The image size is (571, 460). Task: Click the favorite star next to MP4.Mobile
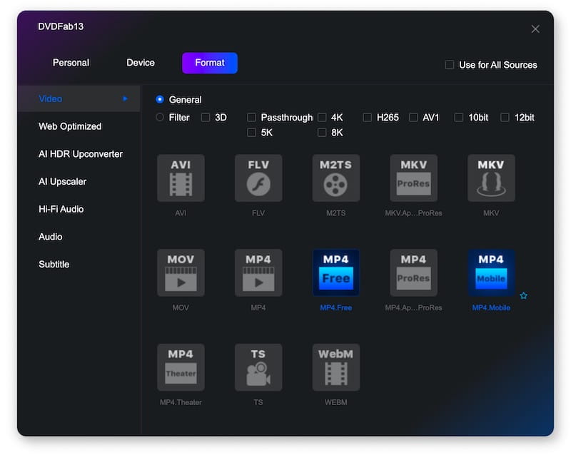523,295
